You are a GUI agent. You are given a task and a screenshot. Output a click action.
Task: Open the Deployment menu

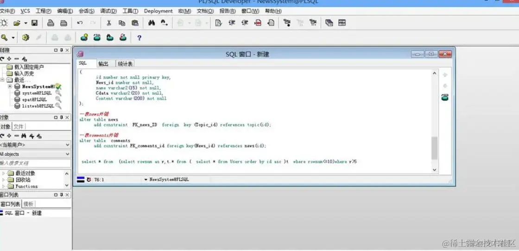pyautogui.click(x=158, y=11)
